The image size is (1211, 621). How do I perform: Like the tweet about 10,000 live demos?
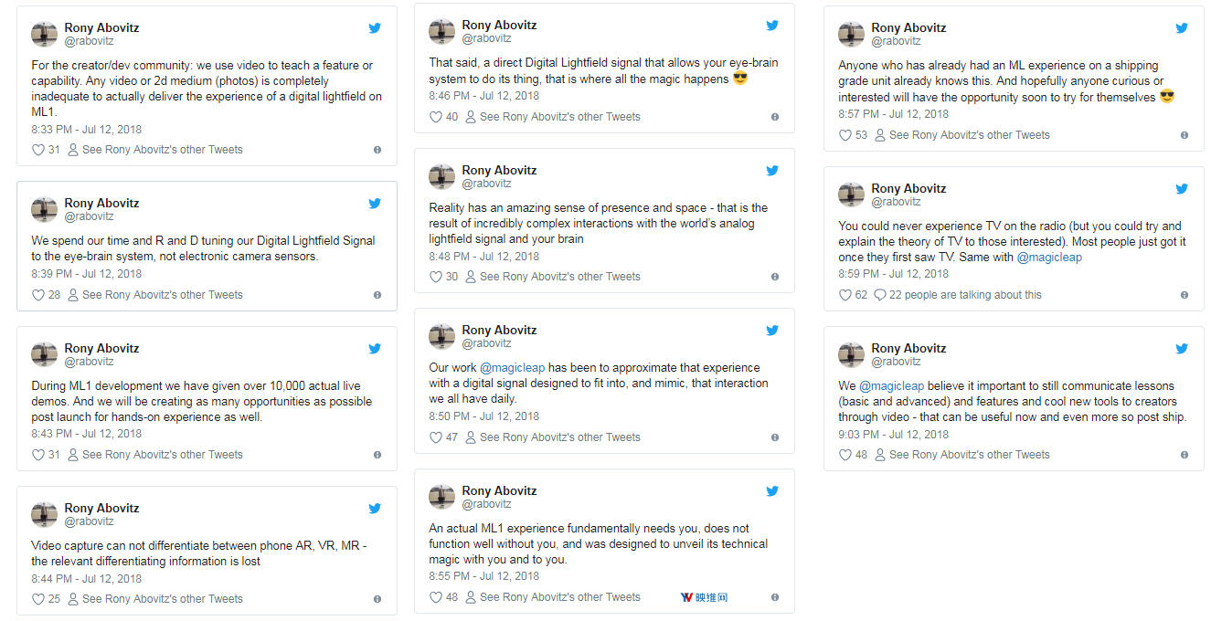coord(38,455)
